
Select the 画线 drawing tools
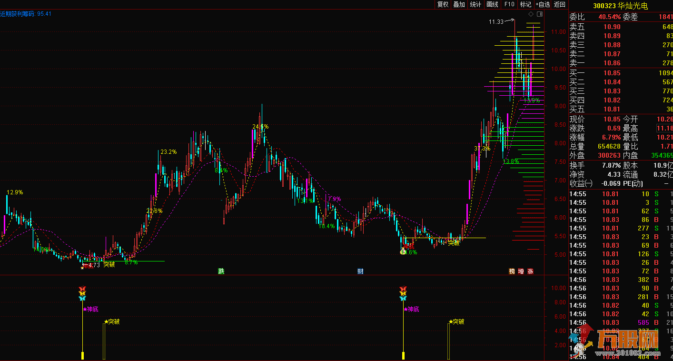tap(492, 4)
